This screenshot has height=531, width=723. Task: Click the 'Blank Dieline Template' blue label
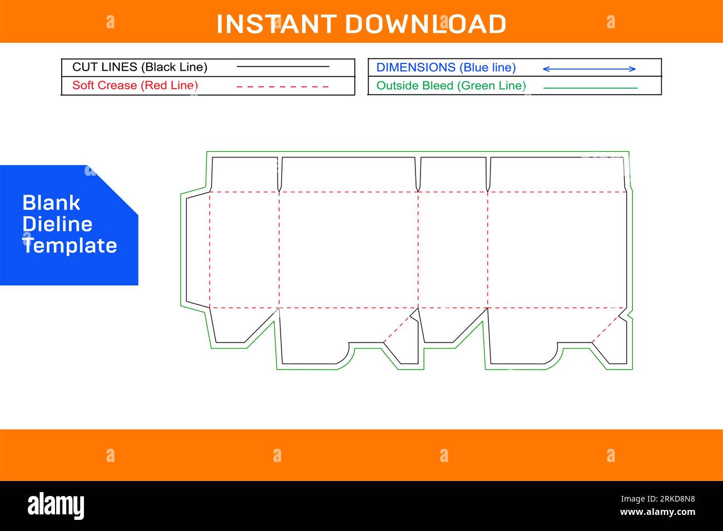(x=70, y=224)
